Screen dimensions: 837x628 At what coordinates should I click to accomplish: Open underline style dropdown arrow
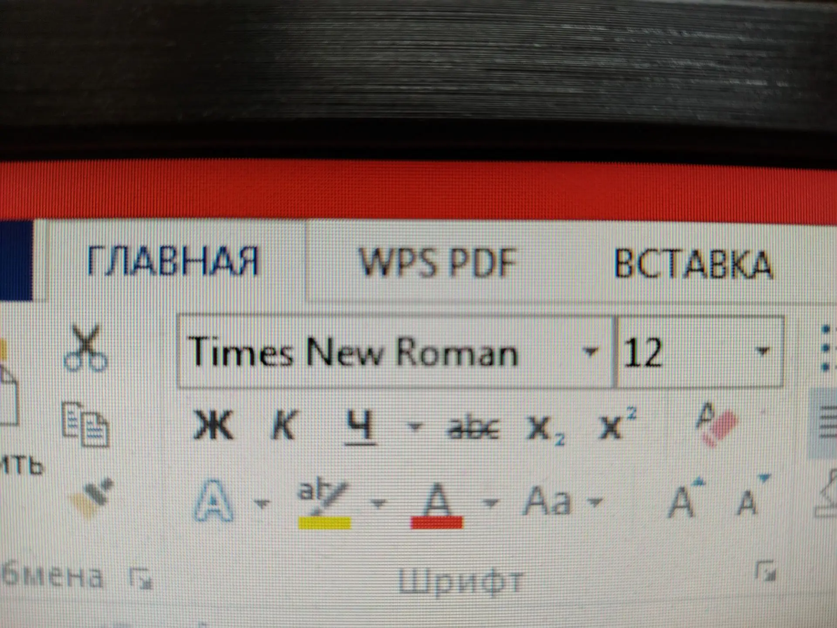(414, 426)
